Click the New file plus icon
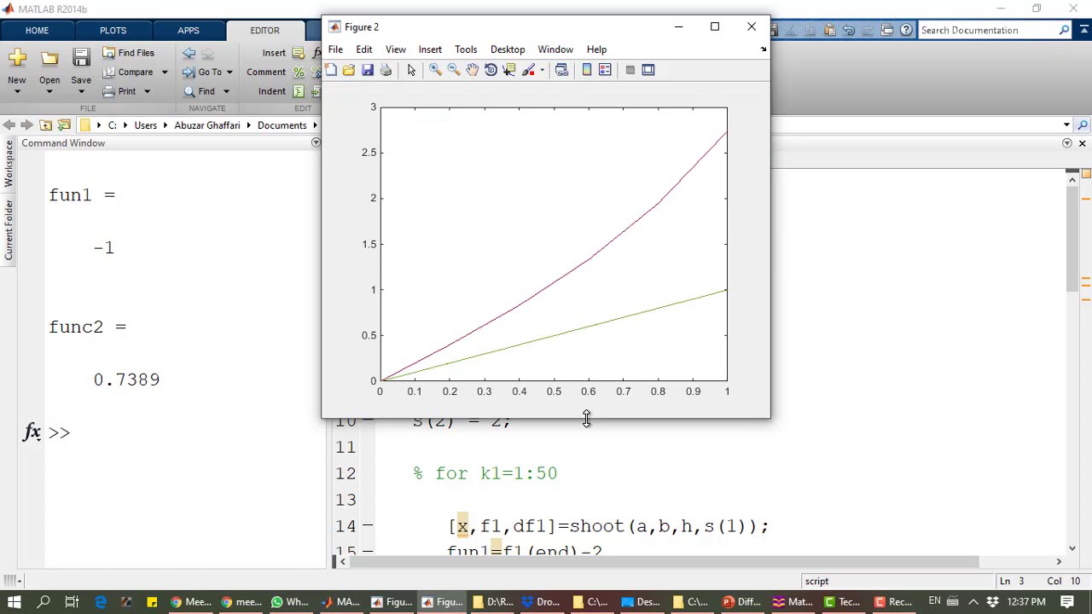Viewport: 1092px width, 614px height. click(x=17, y=57)
